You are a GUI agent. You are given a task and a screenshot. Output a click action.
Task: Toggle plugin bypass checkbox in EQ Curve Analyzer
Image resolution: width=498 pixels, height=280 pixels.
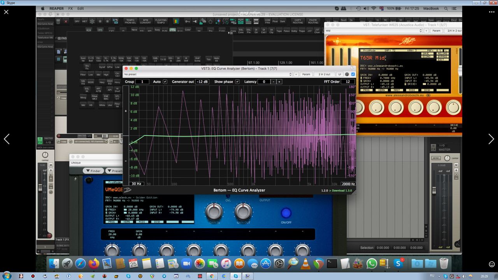coord(353,74)
